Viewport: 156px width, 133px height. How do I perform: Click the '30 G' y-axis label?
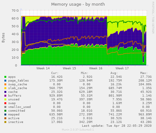coord(15,42)
